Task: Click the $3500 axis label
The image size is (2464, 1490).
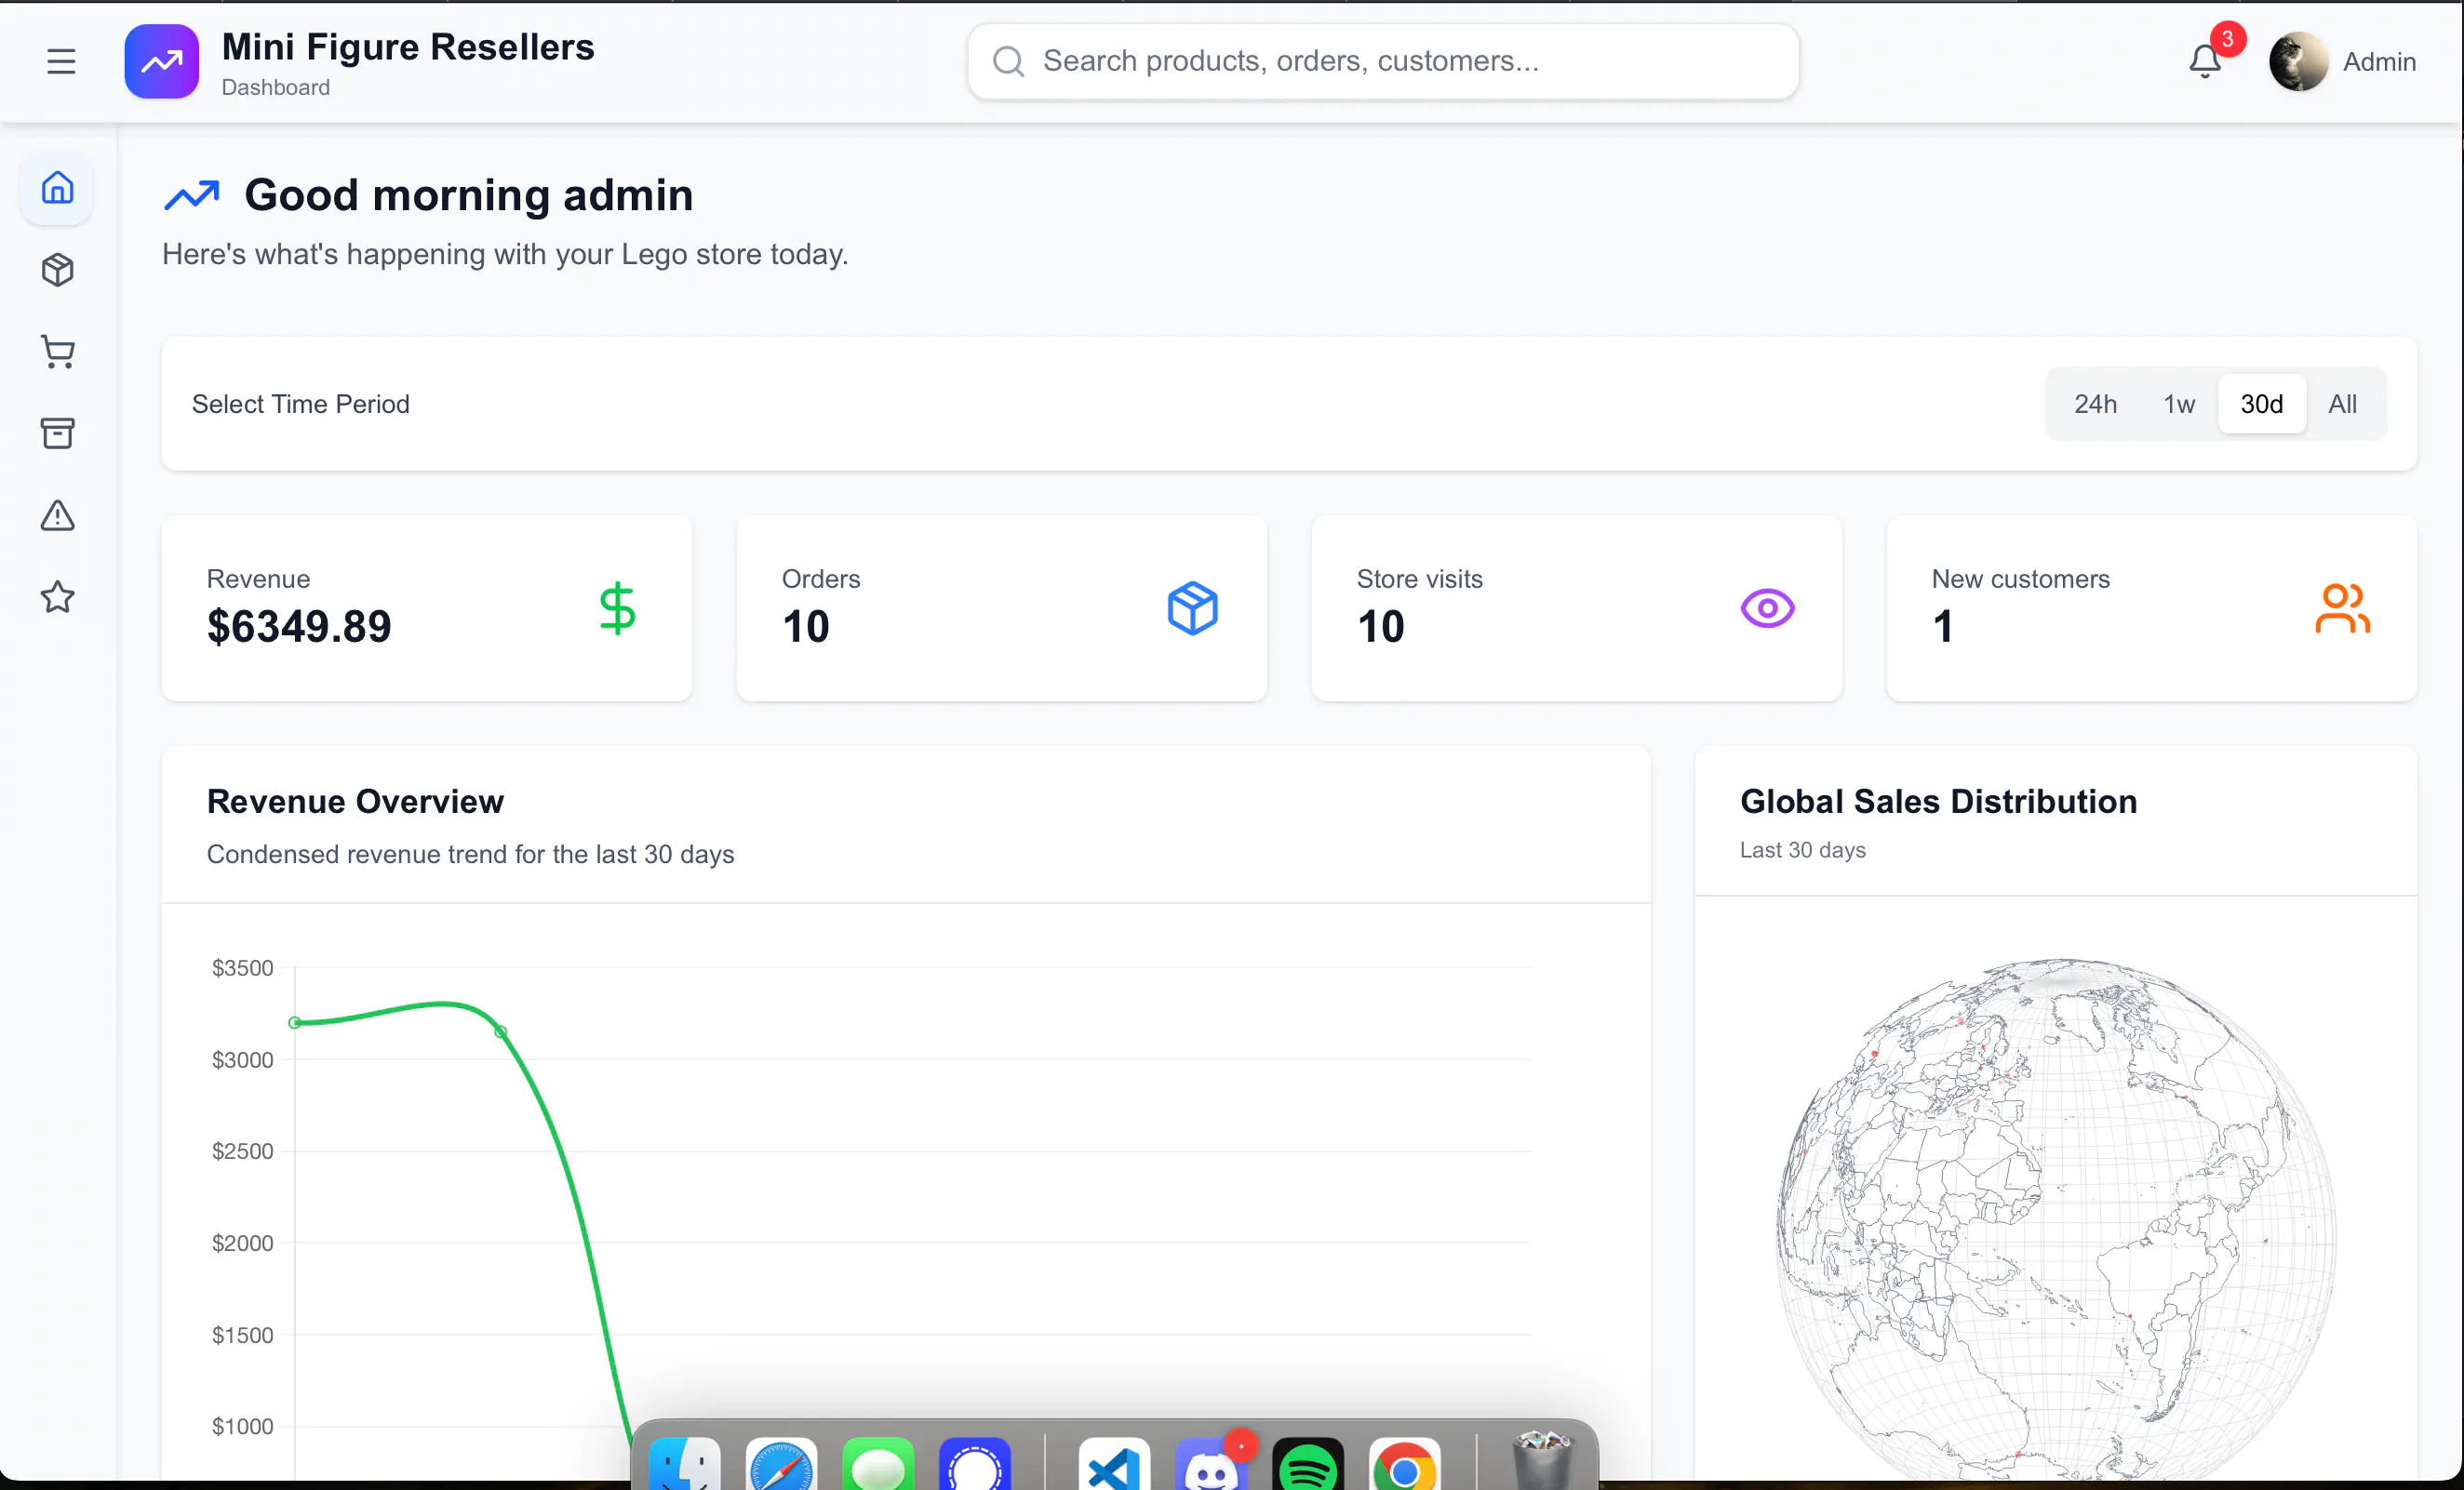Action: click(242, 967)
